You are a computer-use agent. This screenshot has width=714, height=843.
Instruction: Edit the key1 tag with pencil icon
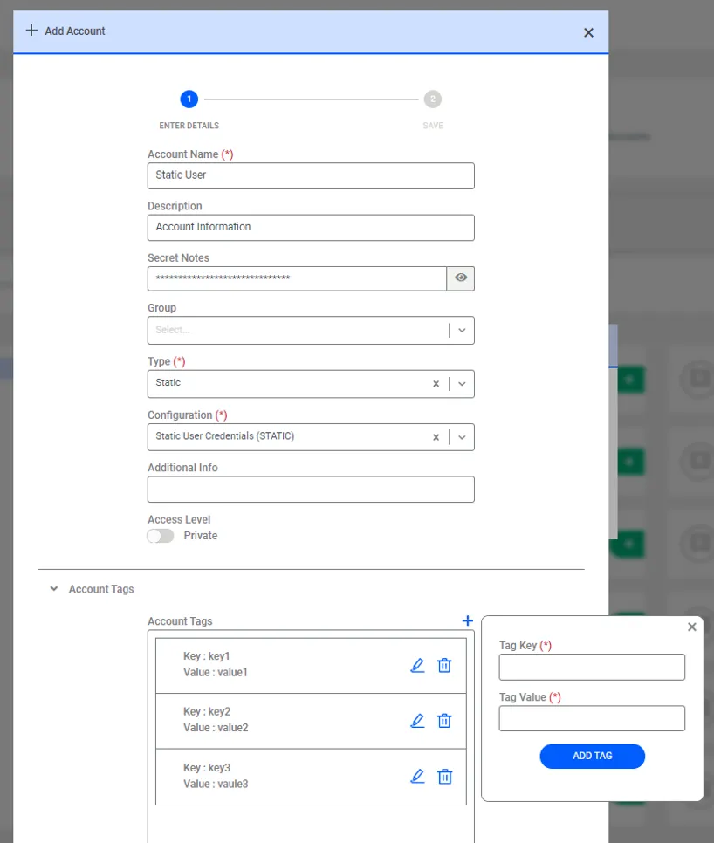417,666
